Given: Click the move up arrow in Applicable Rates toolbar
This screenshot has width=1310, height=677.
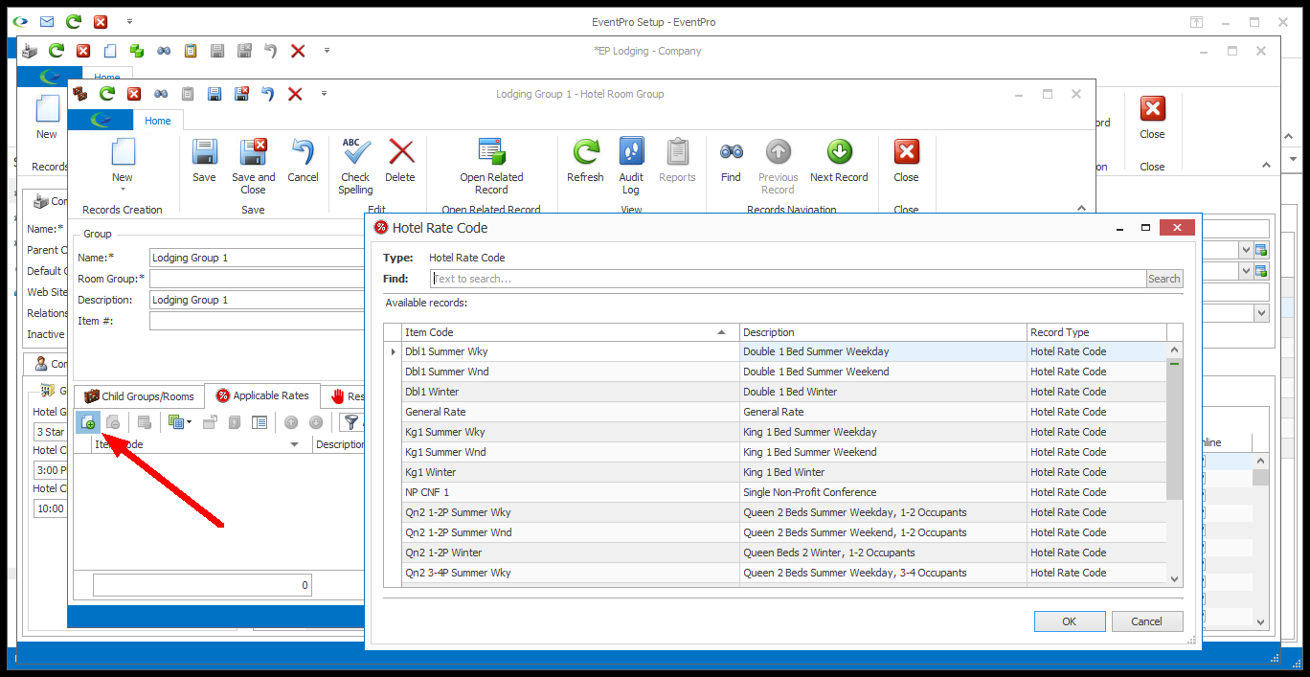Looking at the screenshot, I should click(x=291, y=422).
